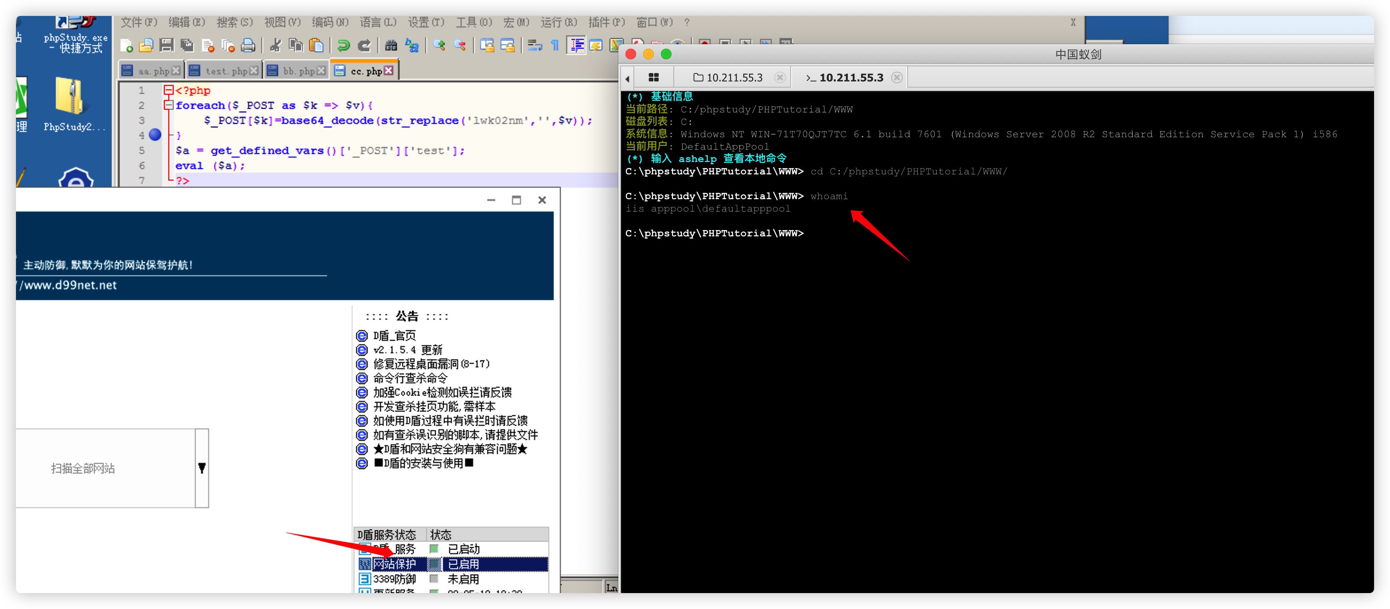
Task: Click the Cut scissors icon
Action: (276, 46)
